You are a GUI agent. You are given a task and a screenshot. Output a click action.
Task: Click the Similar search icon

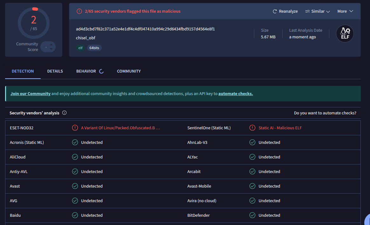tap(307, 11)
